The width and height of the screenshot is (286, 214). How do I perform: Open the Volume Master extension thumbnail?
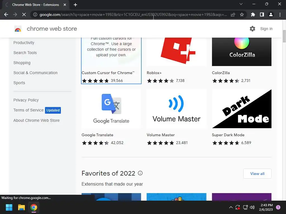tap(177, 109)
